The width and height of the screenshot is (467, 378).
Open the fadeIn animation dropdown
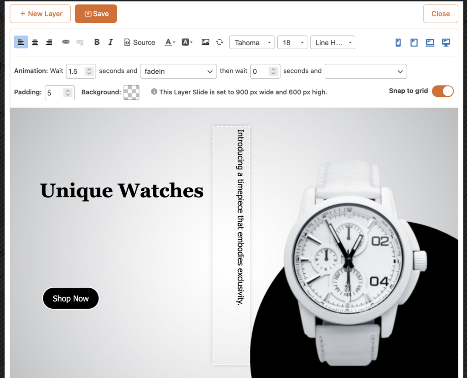tap(178, 72)
